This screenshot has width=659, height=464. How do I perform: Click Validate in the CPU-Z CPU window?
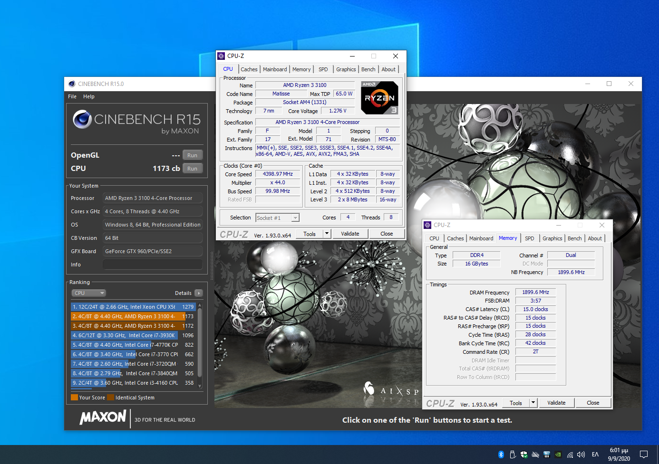(x=350, y=234)
